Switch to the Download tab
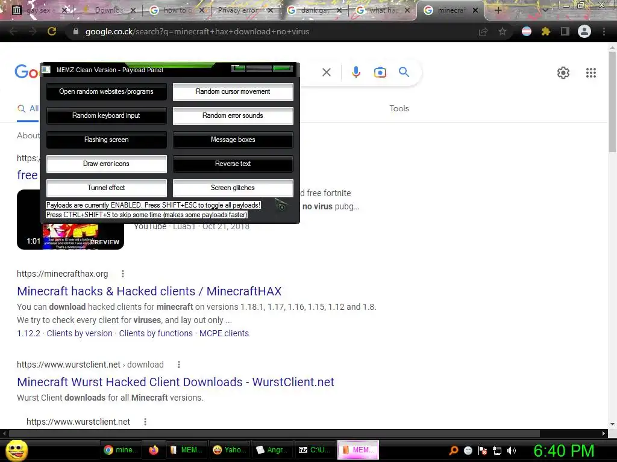 [x=109, y=10]
